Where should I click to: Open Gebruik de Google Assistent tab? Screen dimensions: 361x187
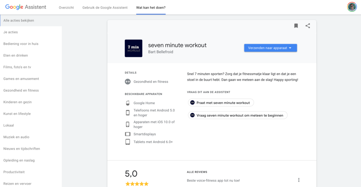[105, 8]
